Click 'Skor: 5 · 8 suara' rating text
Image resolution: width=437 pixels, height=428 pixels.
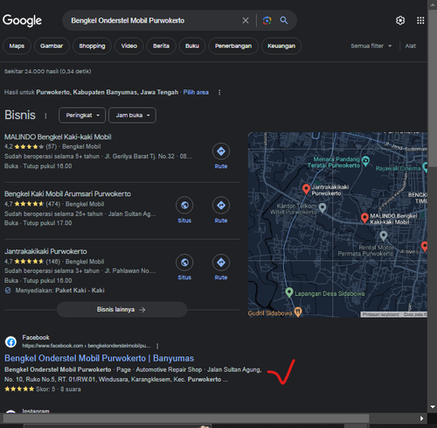click(59, 389)
